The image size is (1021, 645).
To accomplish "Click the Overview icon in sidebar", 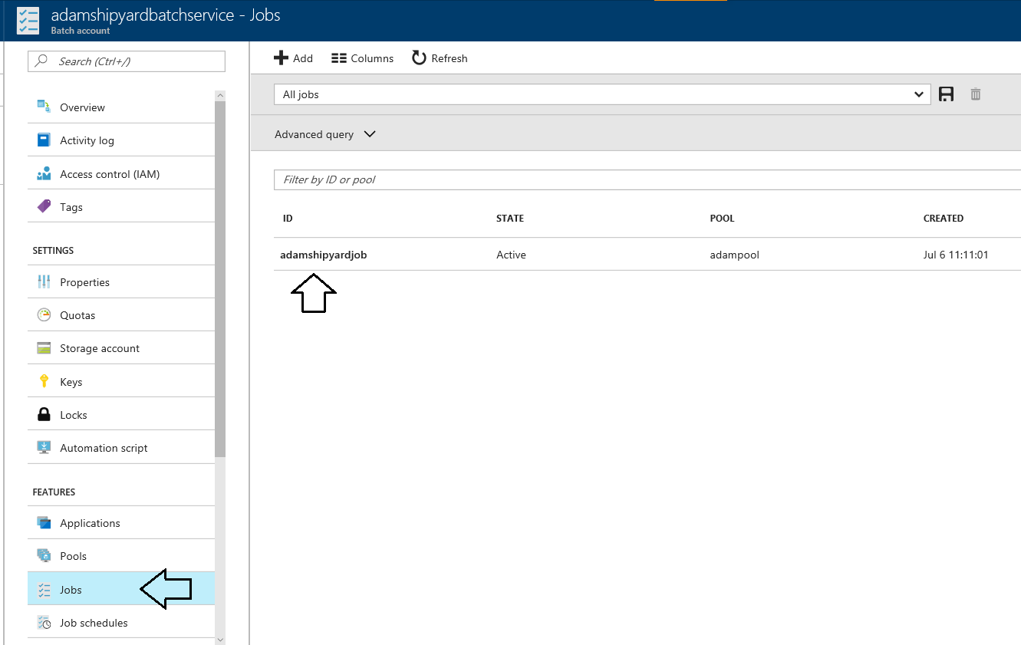I will pyautogui.click(x=44, y=107).
